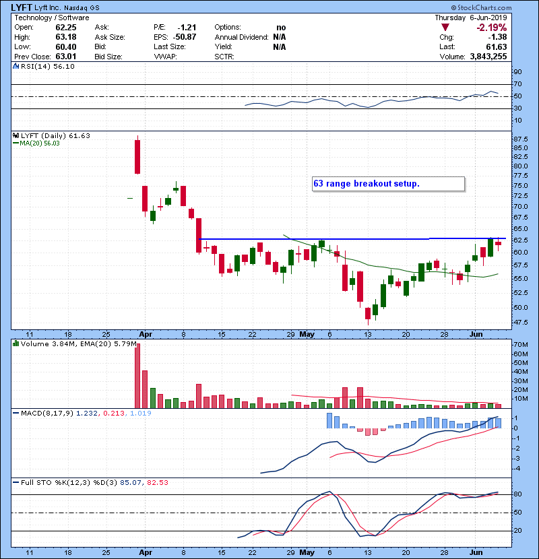539x559 pixels.
Task: Click 'Volume 3.84M, EMA(20) 5.79M' label
Action: 78,343
